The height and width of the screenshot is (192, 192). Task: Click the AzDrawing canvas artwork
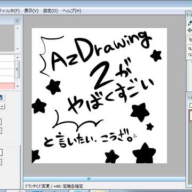click(99, 95)
